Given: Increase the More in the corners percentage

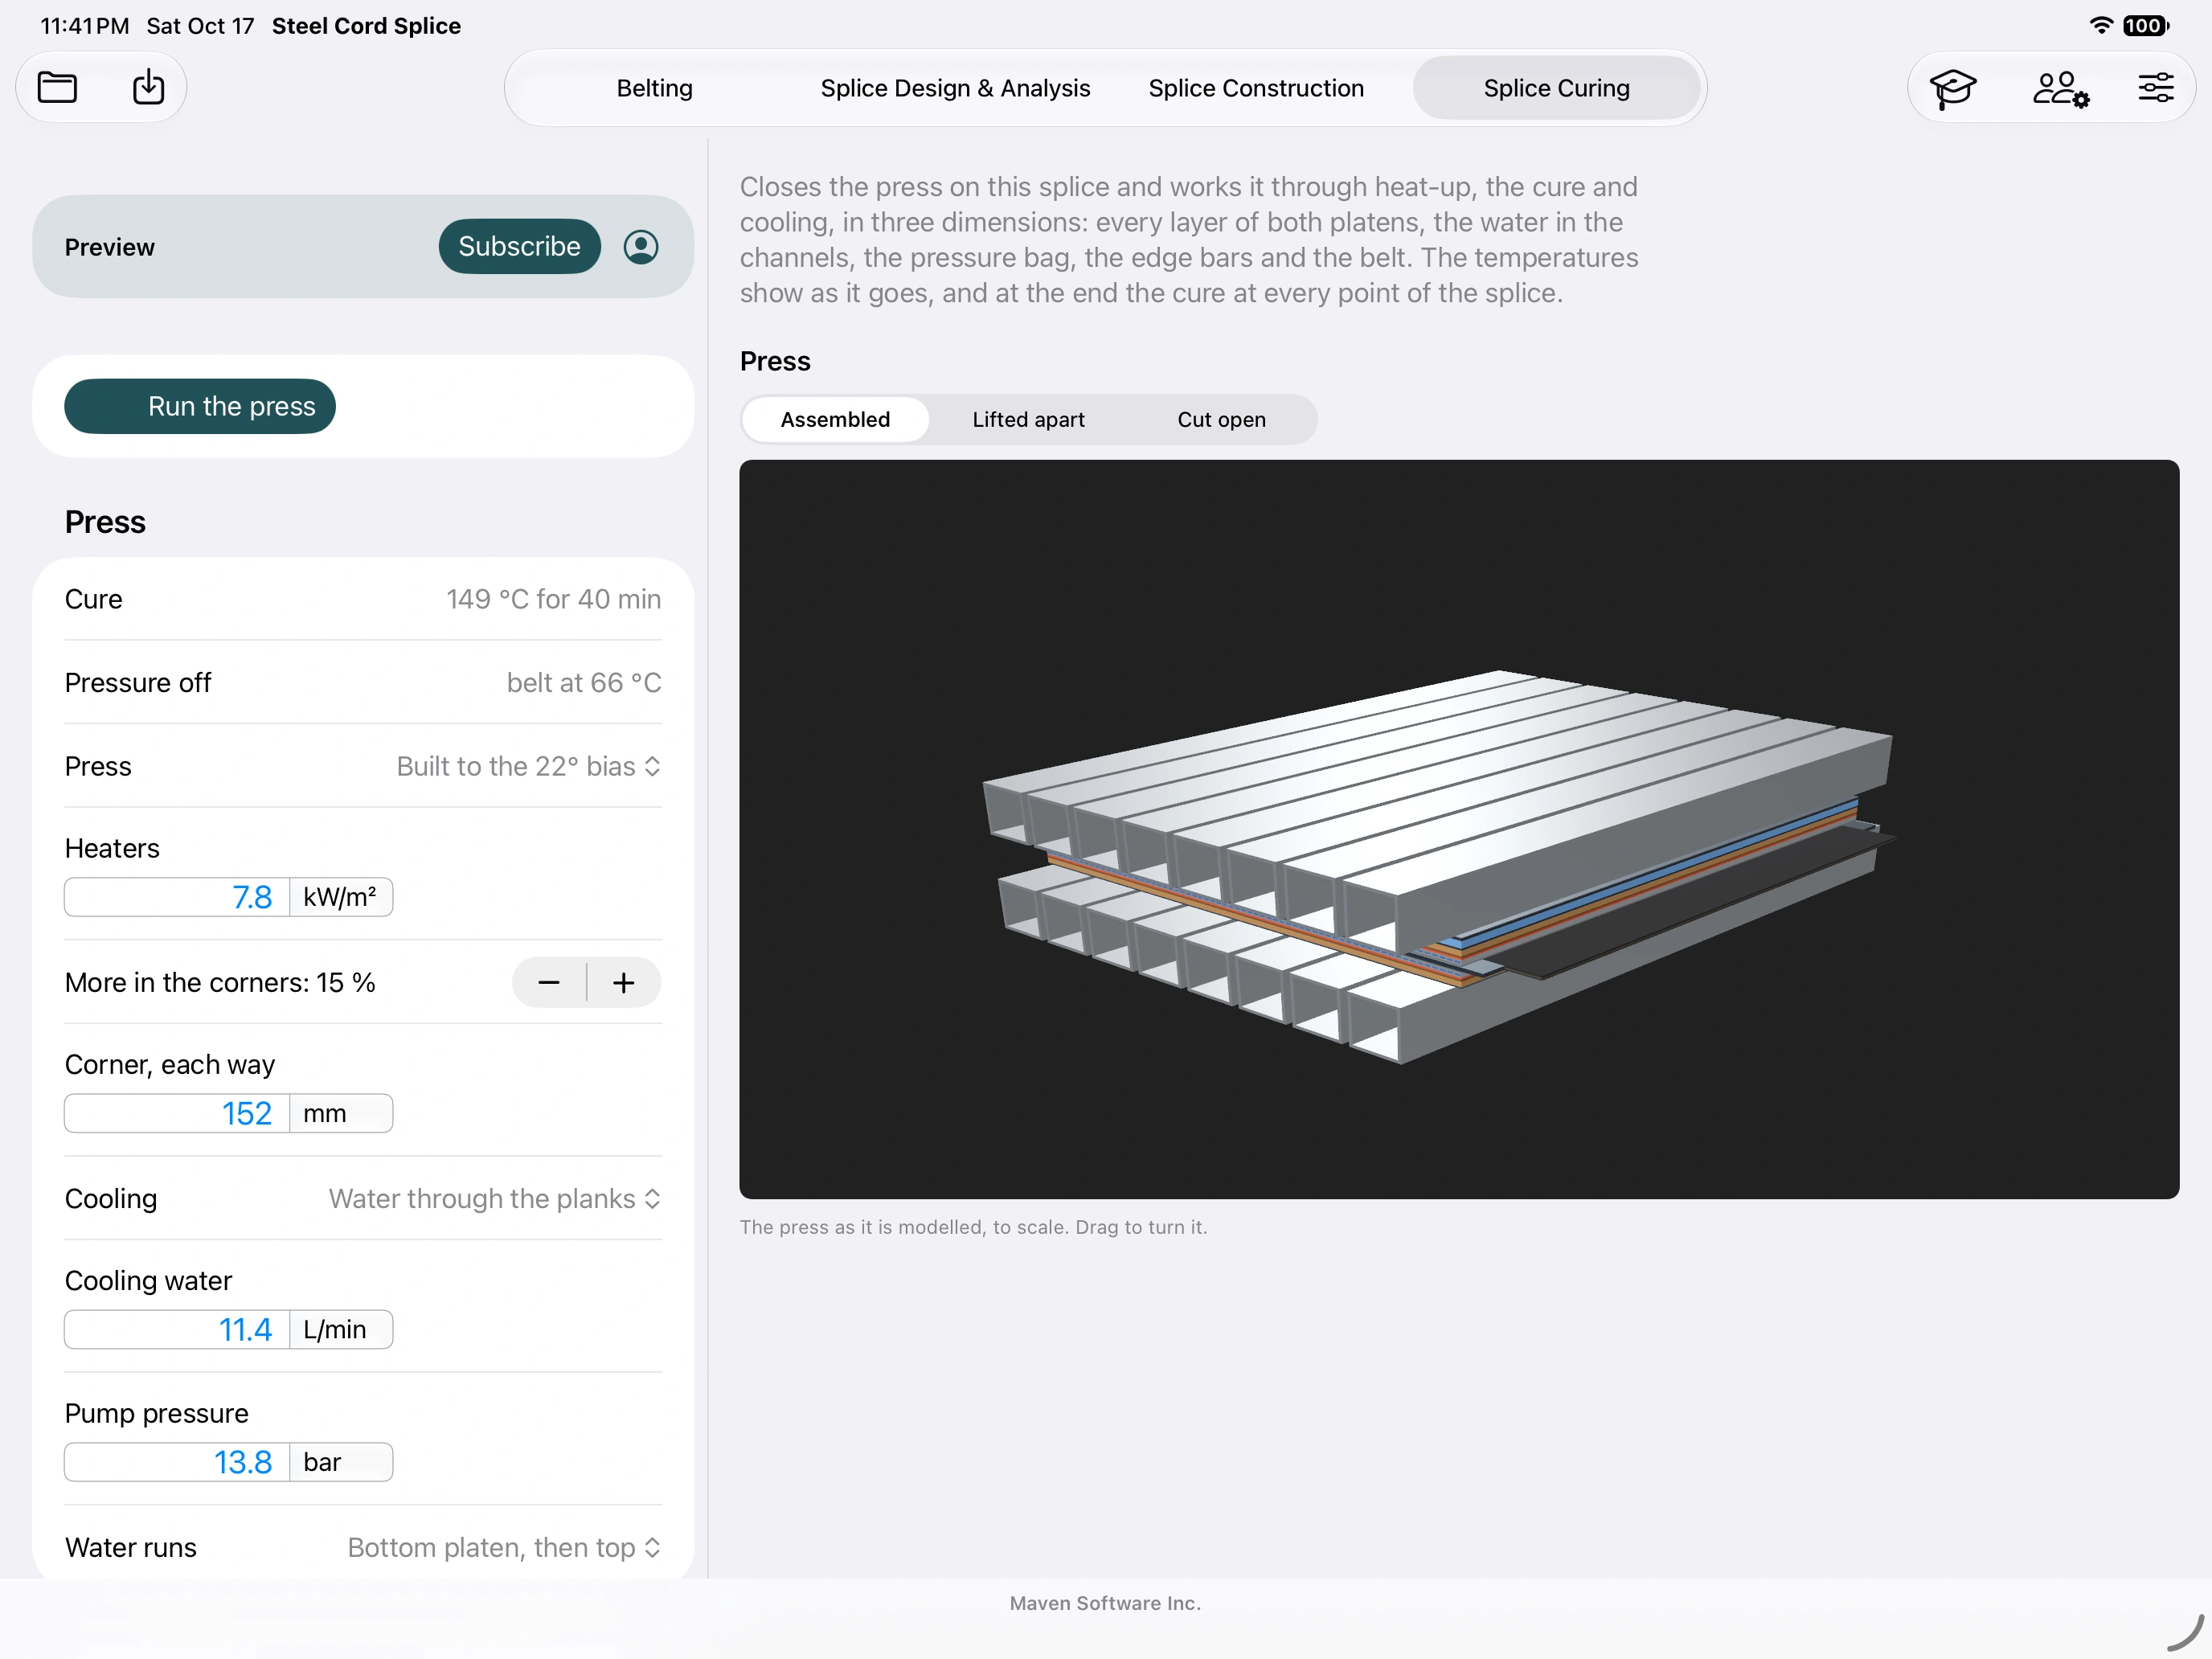Looking at the screenshot, I should [x=624, y=983].
